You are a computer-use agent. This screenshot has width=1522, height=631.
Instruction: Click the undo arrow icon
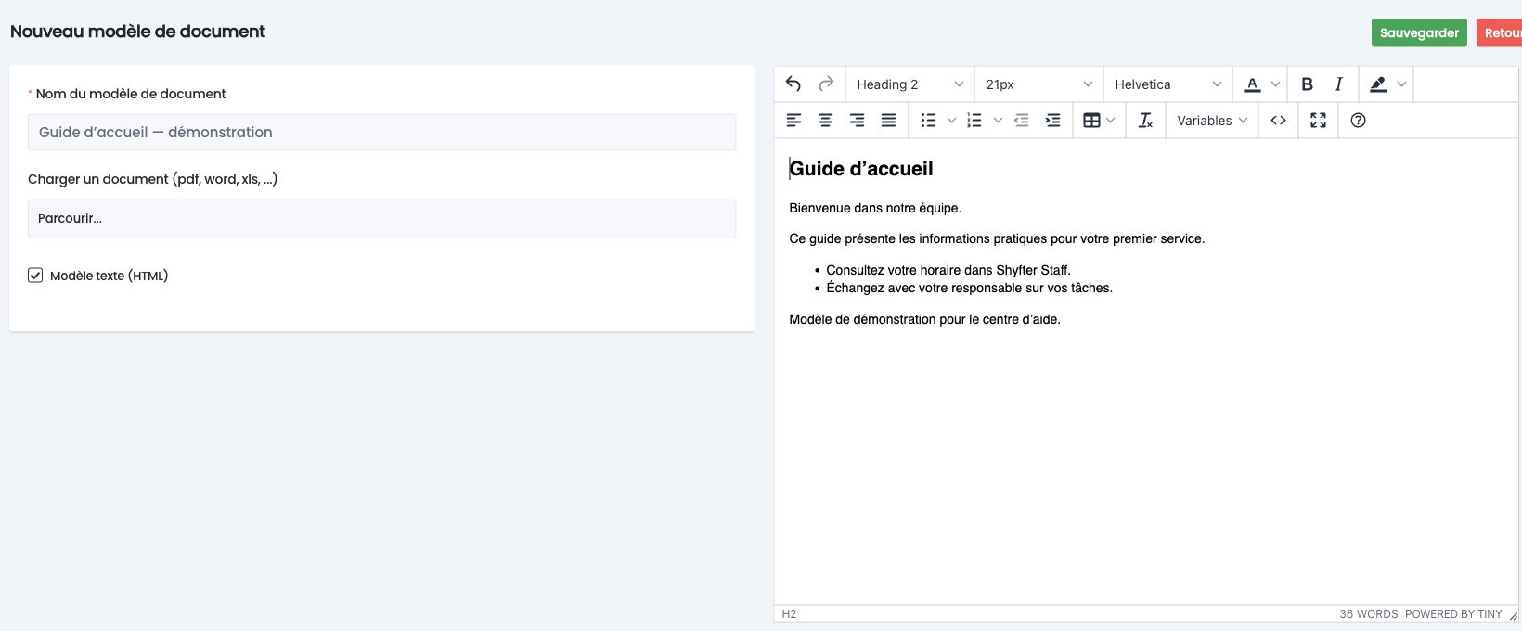[x=793, y=84]
